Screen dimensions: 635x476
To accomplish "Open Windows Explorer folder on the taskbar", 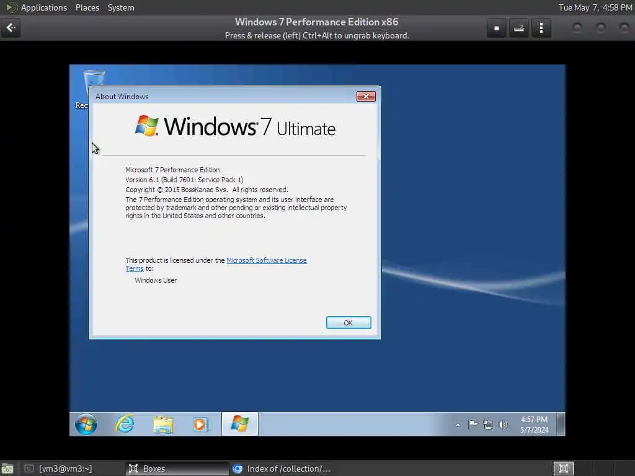I will pos(163,425).
